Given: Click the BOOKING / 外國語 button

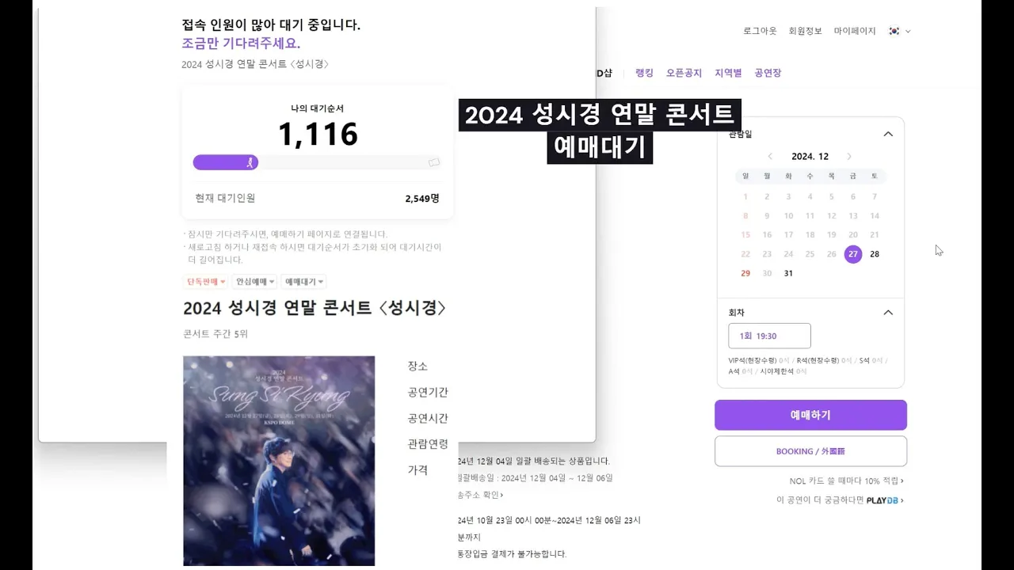Looking at the screenshot, I should (x=810, y=451).
